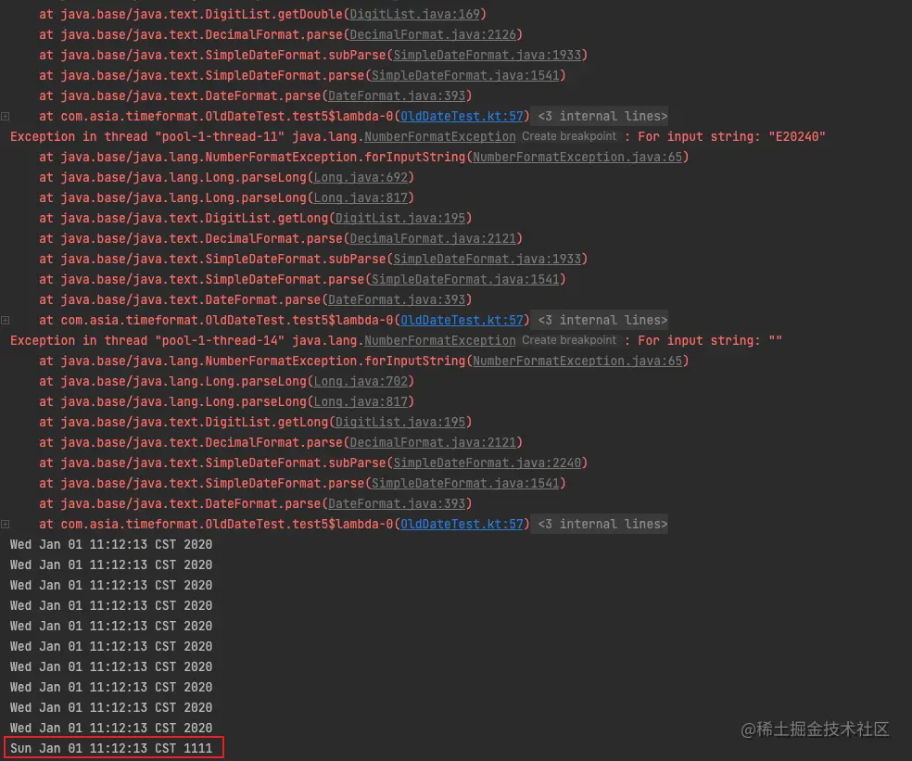Image resolution: width=912 pixels, height=761 pixels.
Task: Open NumberFormatException.java:65 in the thread-14 trace
Action: tap(577, 361)
